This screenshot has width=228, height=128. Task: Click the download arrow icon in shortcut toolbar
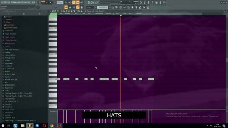click(148, 7)
